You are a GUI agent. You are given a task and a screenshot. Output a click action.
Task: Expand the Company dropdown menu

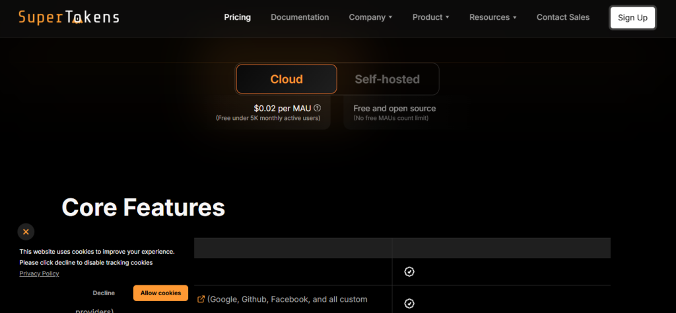[x=370, y=17]
